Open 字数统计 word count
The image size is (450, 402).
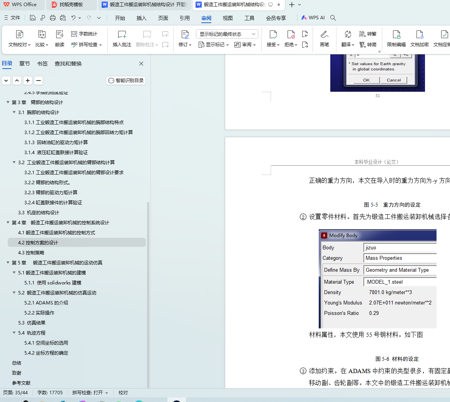tap(84, 34)
